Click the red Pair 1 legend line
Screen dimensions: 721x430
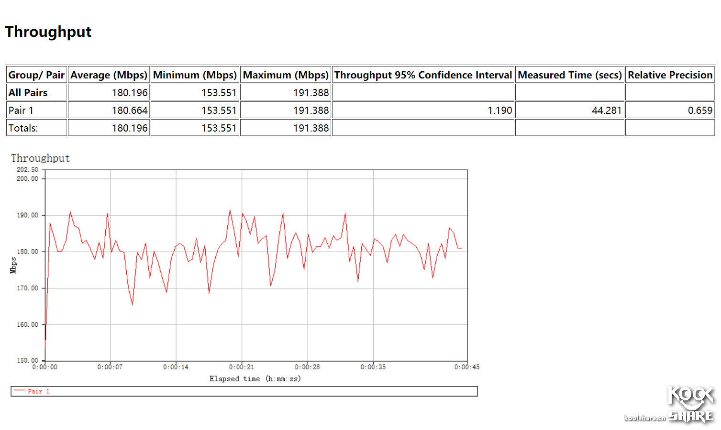[20, 391]
